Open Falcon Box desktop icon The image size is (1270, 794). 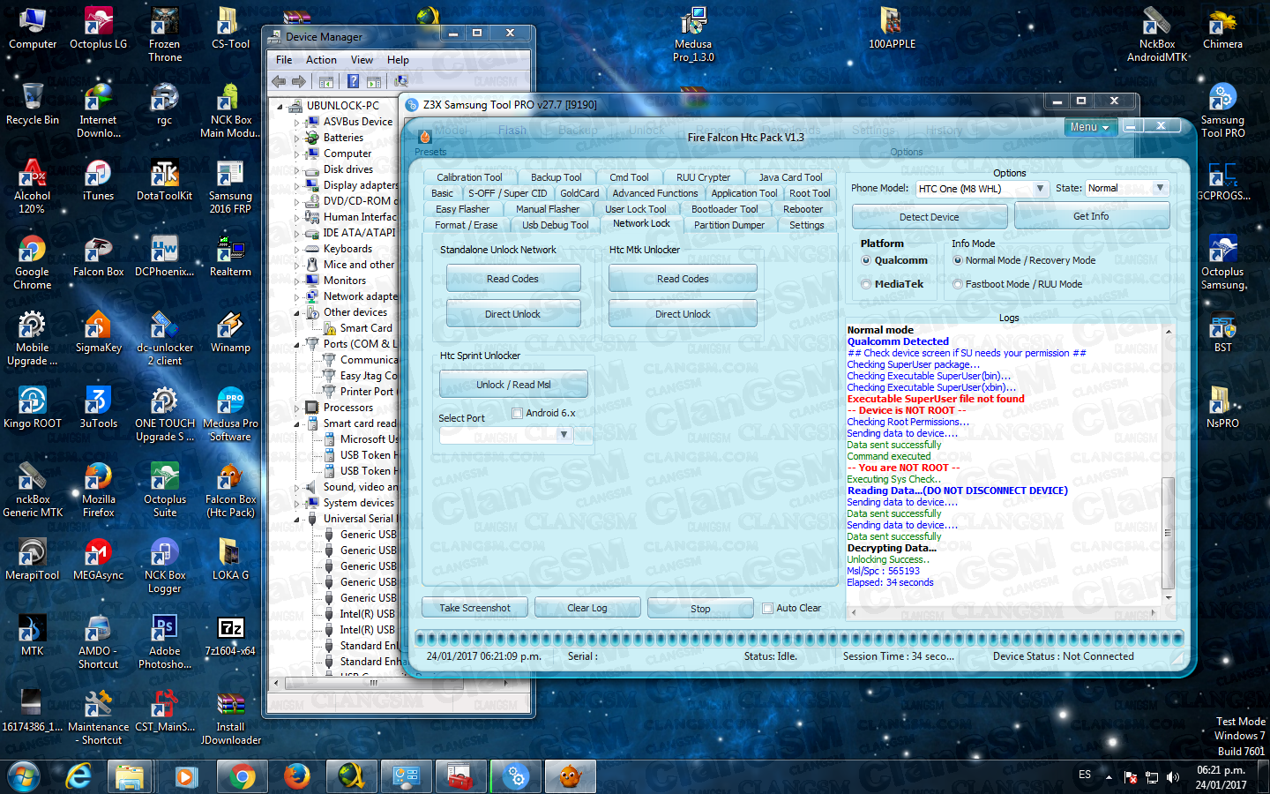click(98, 256)
